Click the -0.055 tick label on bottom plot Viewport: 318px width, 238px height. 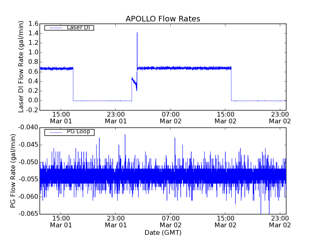click(x=28, y=179)
